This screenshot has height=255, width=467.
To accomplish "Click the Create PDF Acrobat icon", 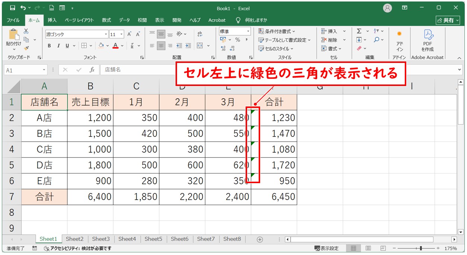I will (427, 41).
